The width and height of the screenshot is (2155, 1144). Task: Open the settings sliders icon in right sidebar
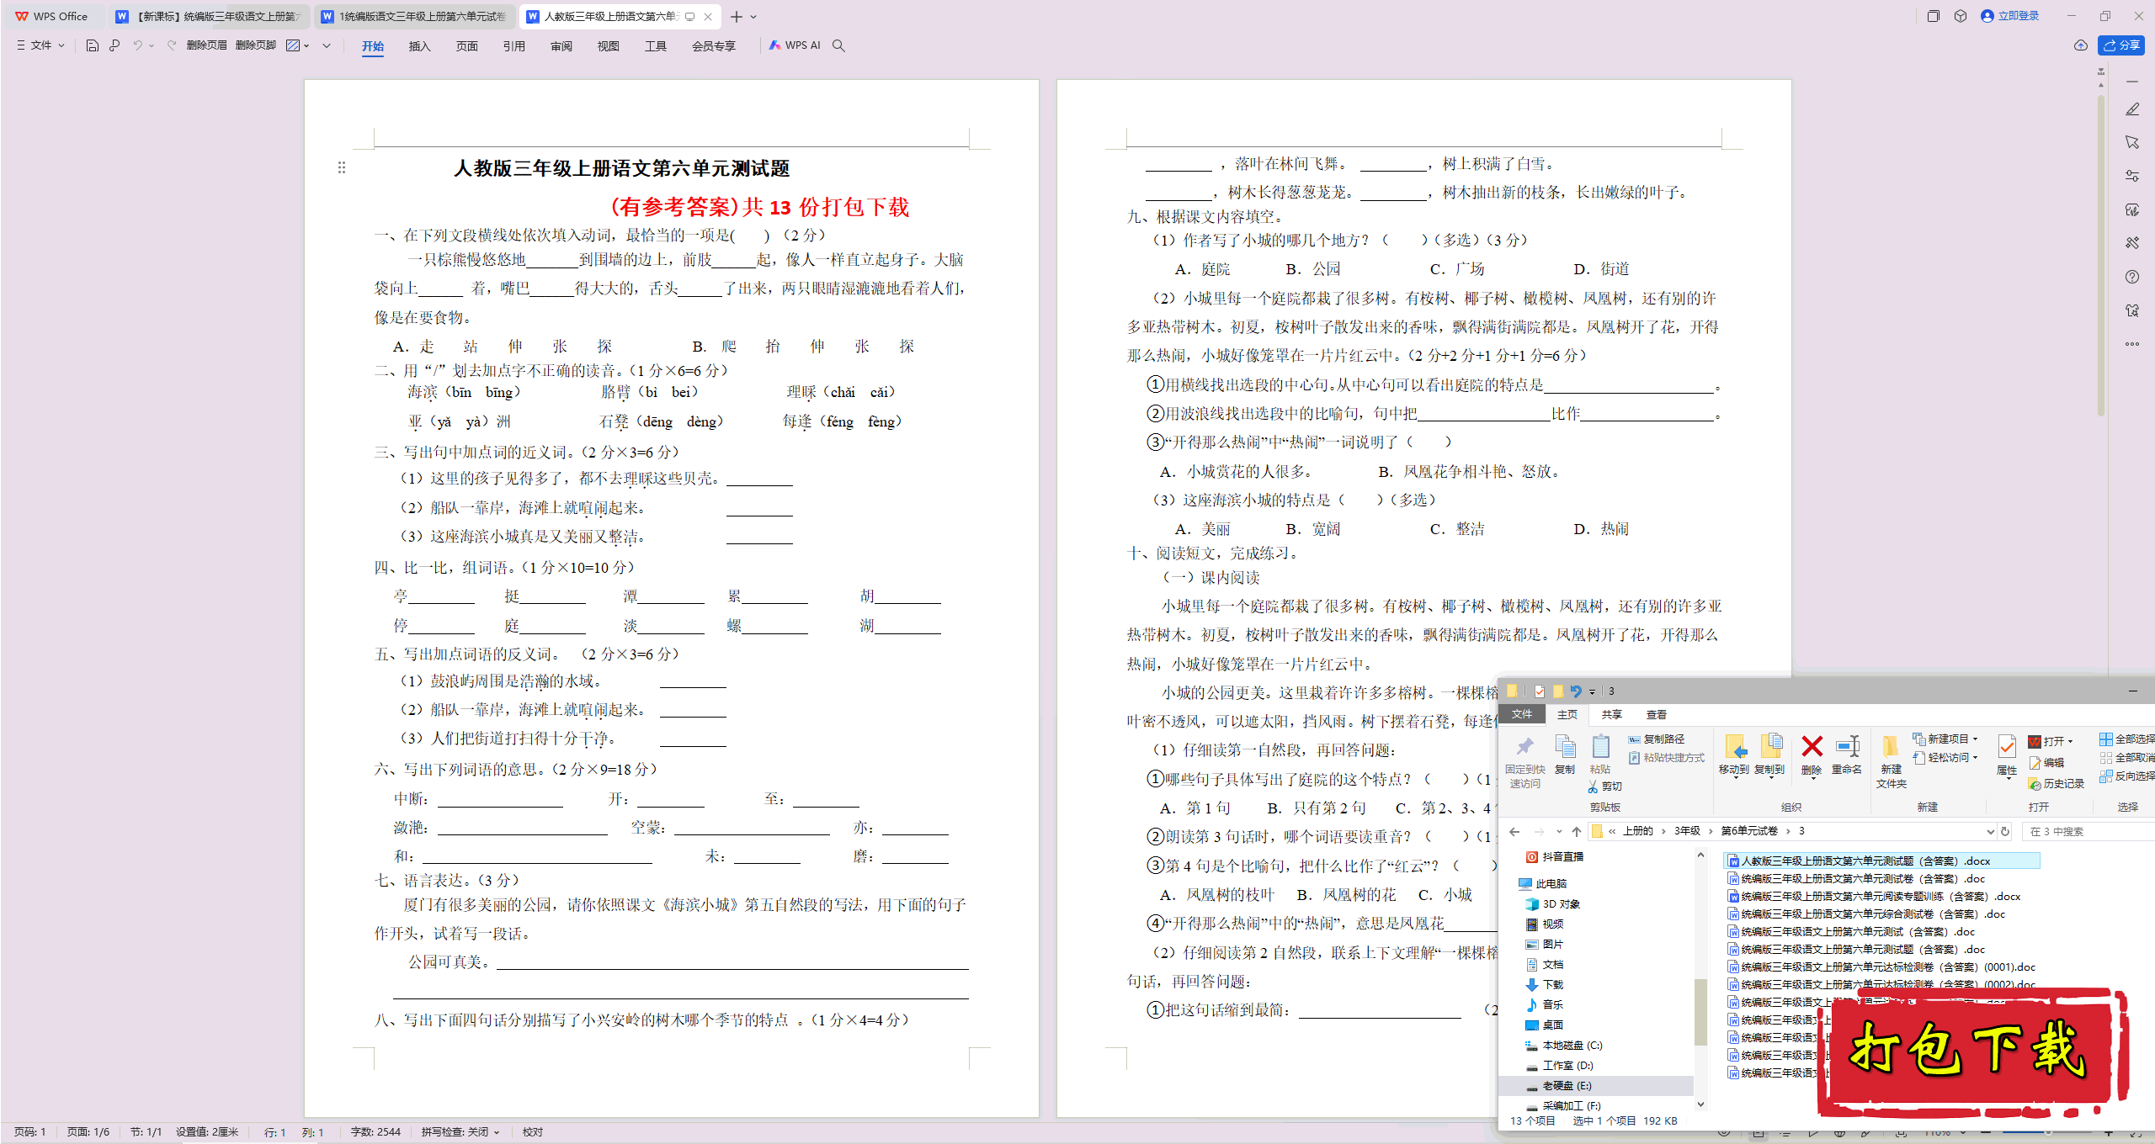(x=2131, y=176)
